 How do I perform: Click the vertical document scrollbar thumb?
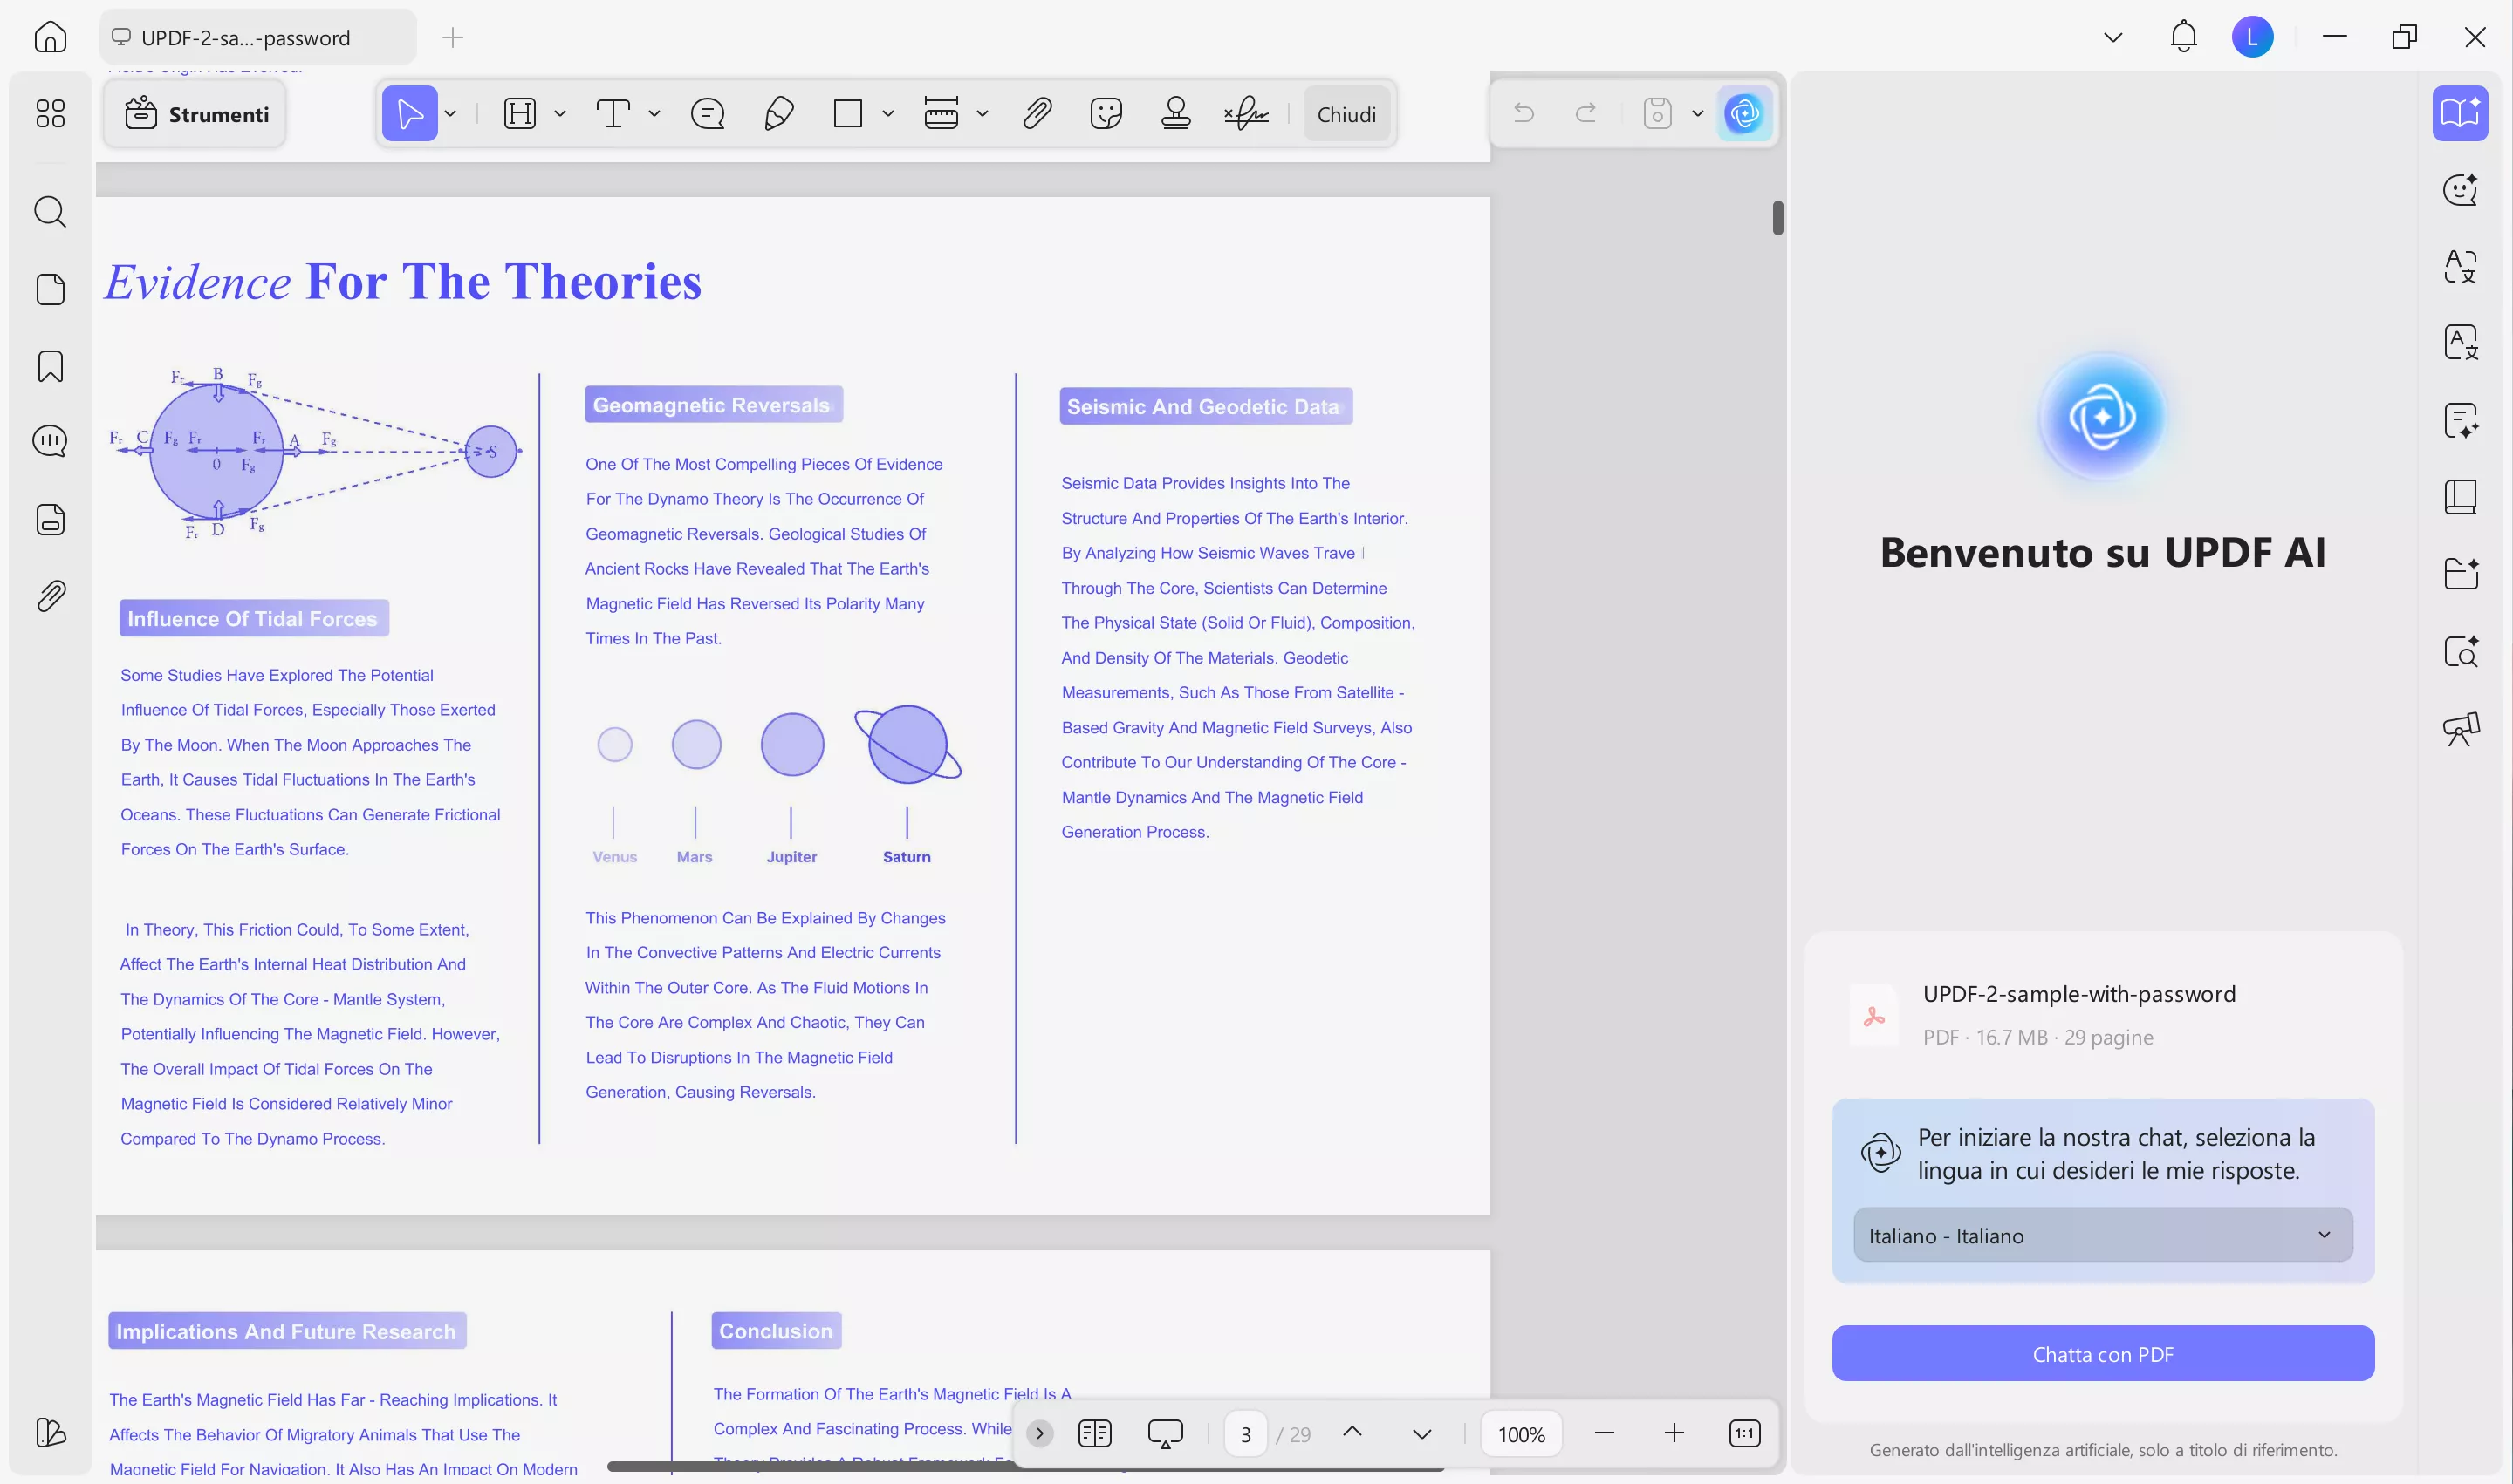(x=1777, y=218)
